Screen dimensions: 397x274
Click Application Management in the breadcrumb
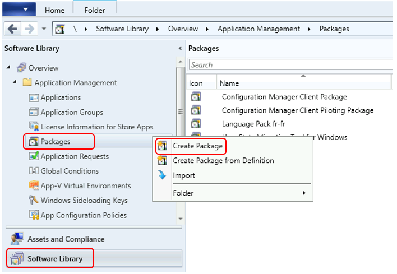pos(258,29)
